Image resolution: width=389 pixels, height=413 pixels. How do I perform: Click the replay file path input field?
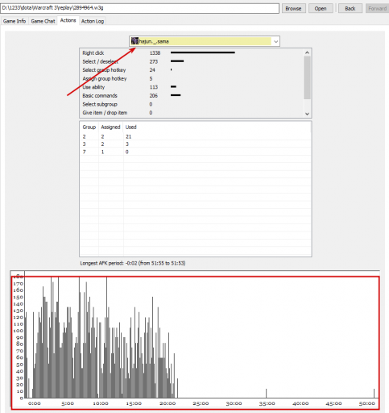pos(139,8)
